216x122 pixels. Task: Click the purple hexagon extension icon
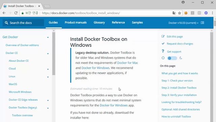click(x=206, y=13)
